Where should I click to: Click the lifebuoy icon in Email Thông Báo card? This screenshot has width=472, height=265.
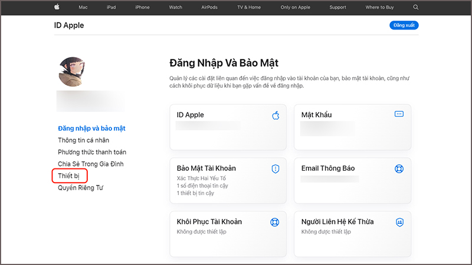point(399,169)
